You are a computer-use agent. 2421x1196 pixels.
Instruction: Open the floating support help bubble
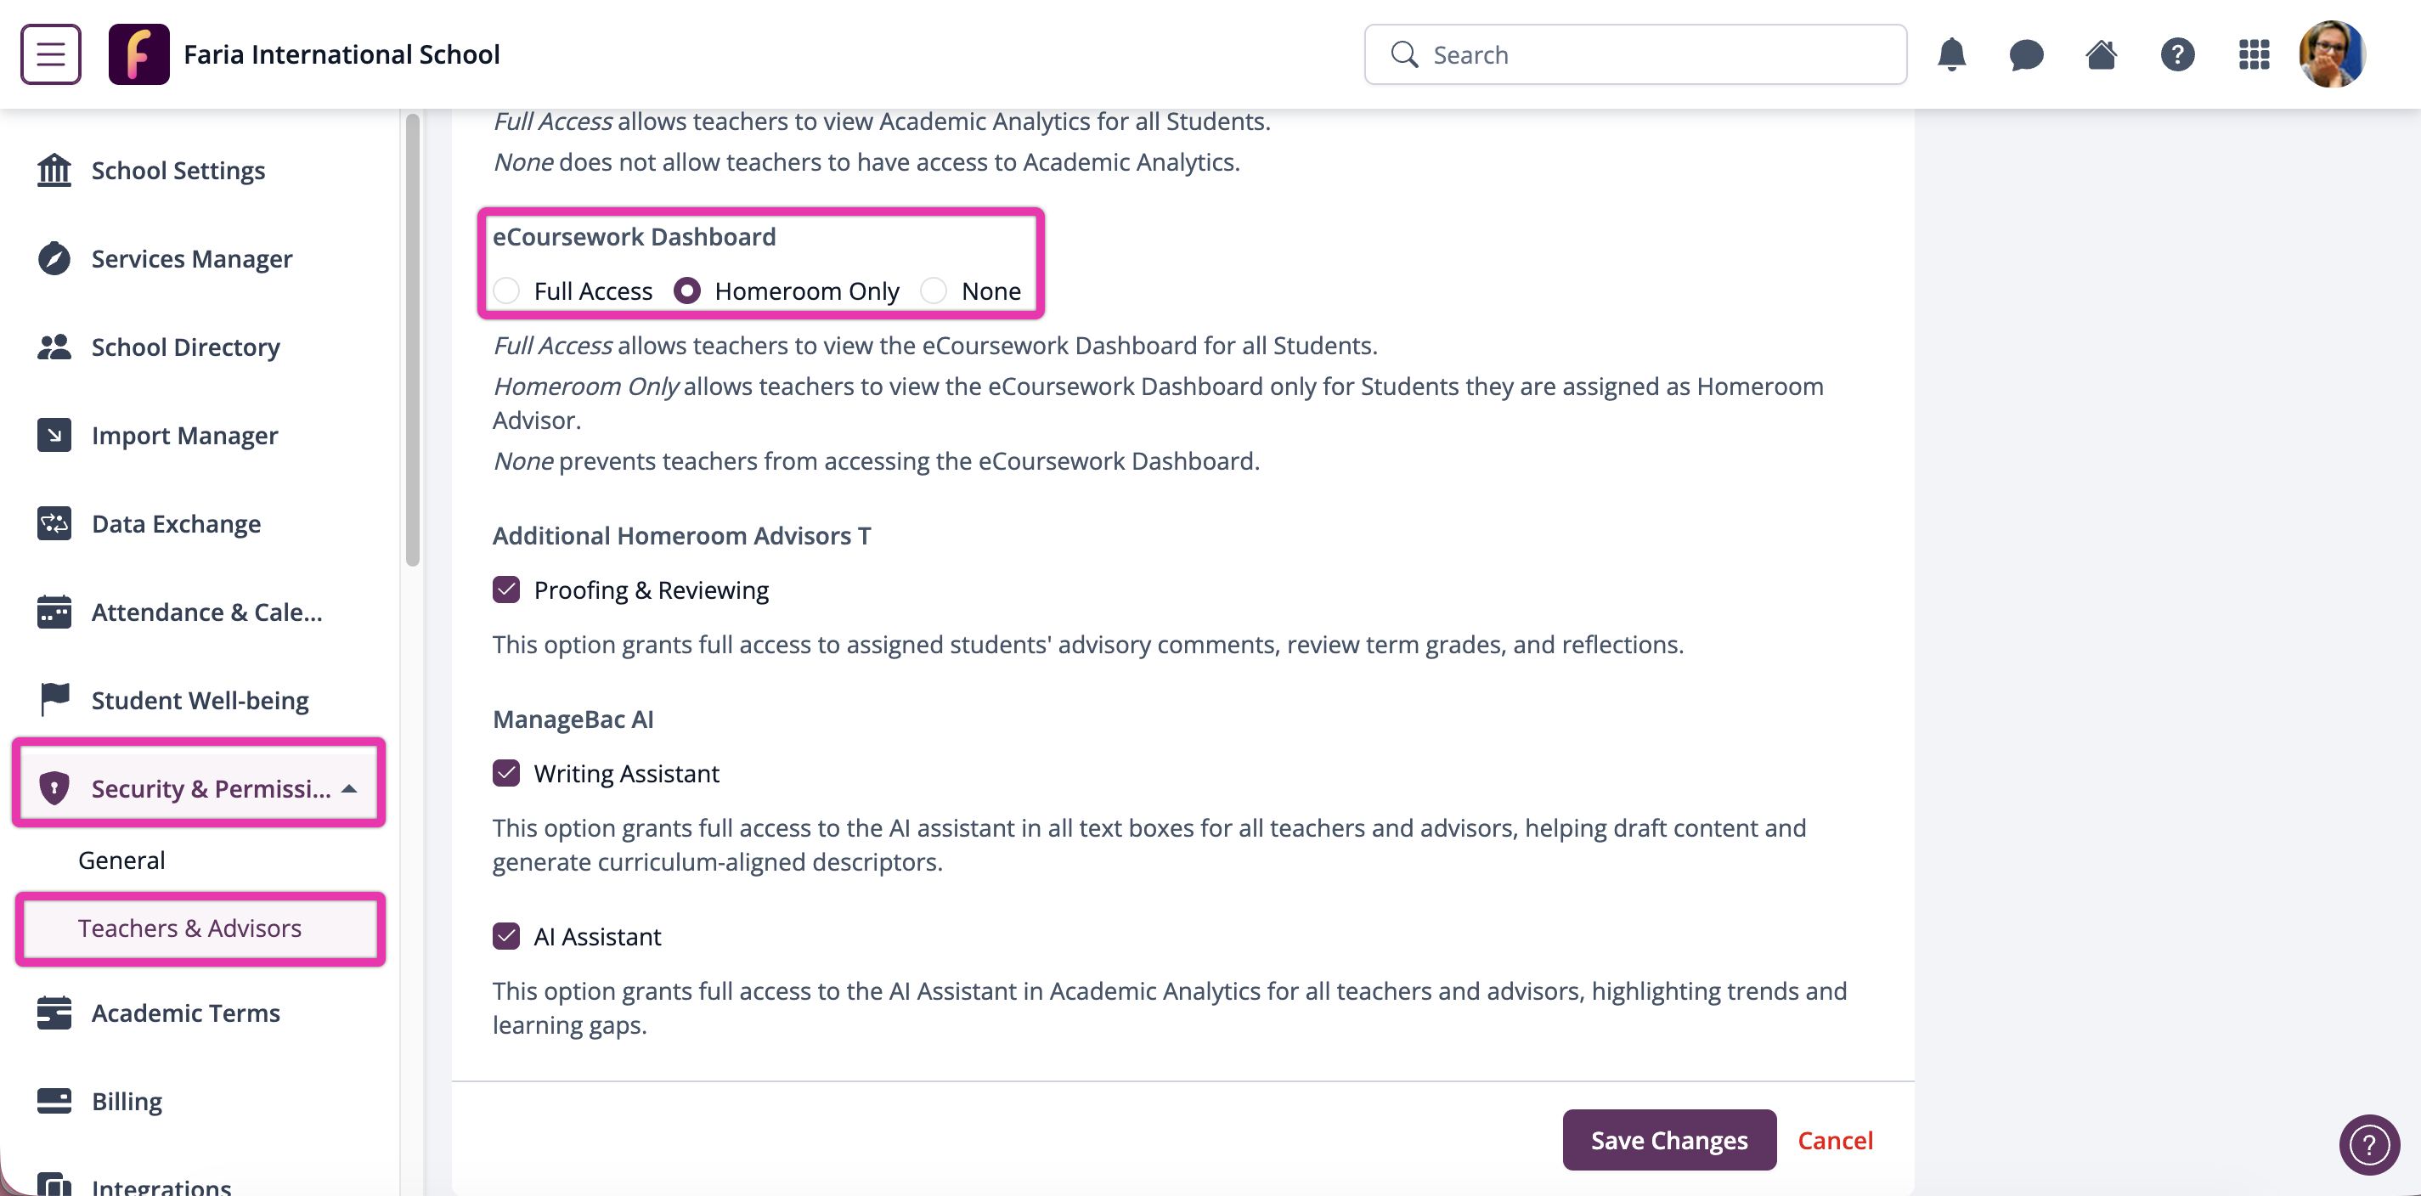pyautogui.click(x=2369, y=1144)
